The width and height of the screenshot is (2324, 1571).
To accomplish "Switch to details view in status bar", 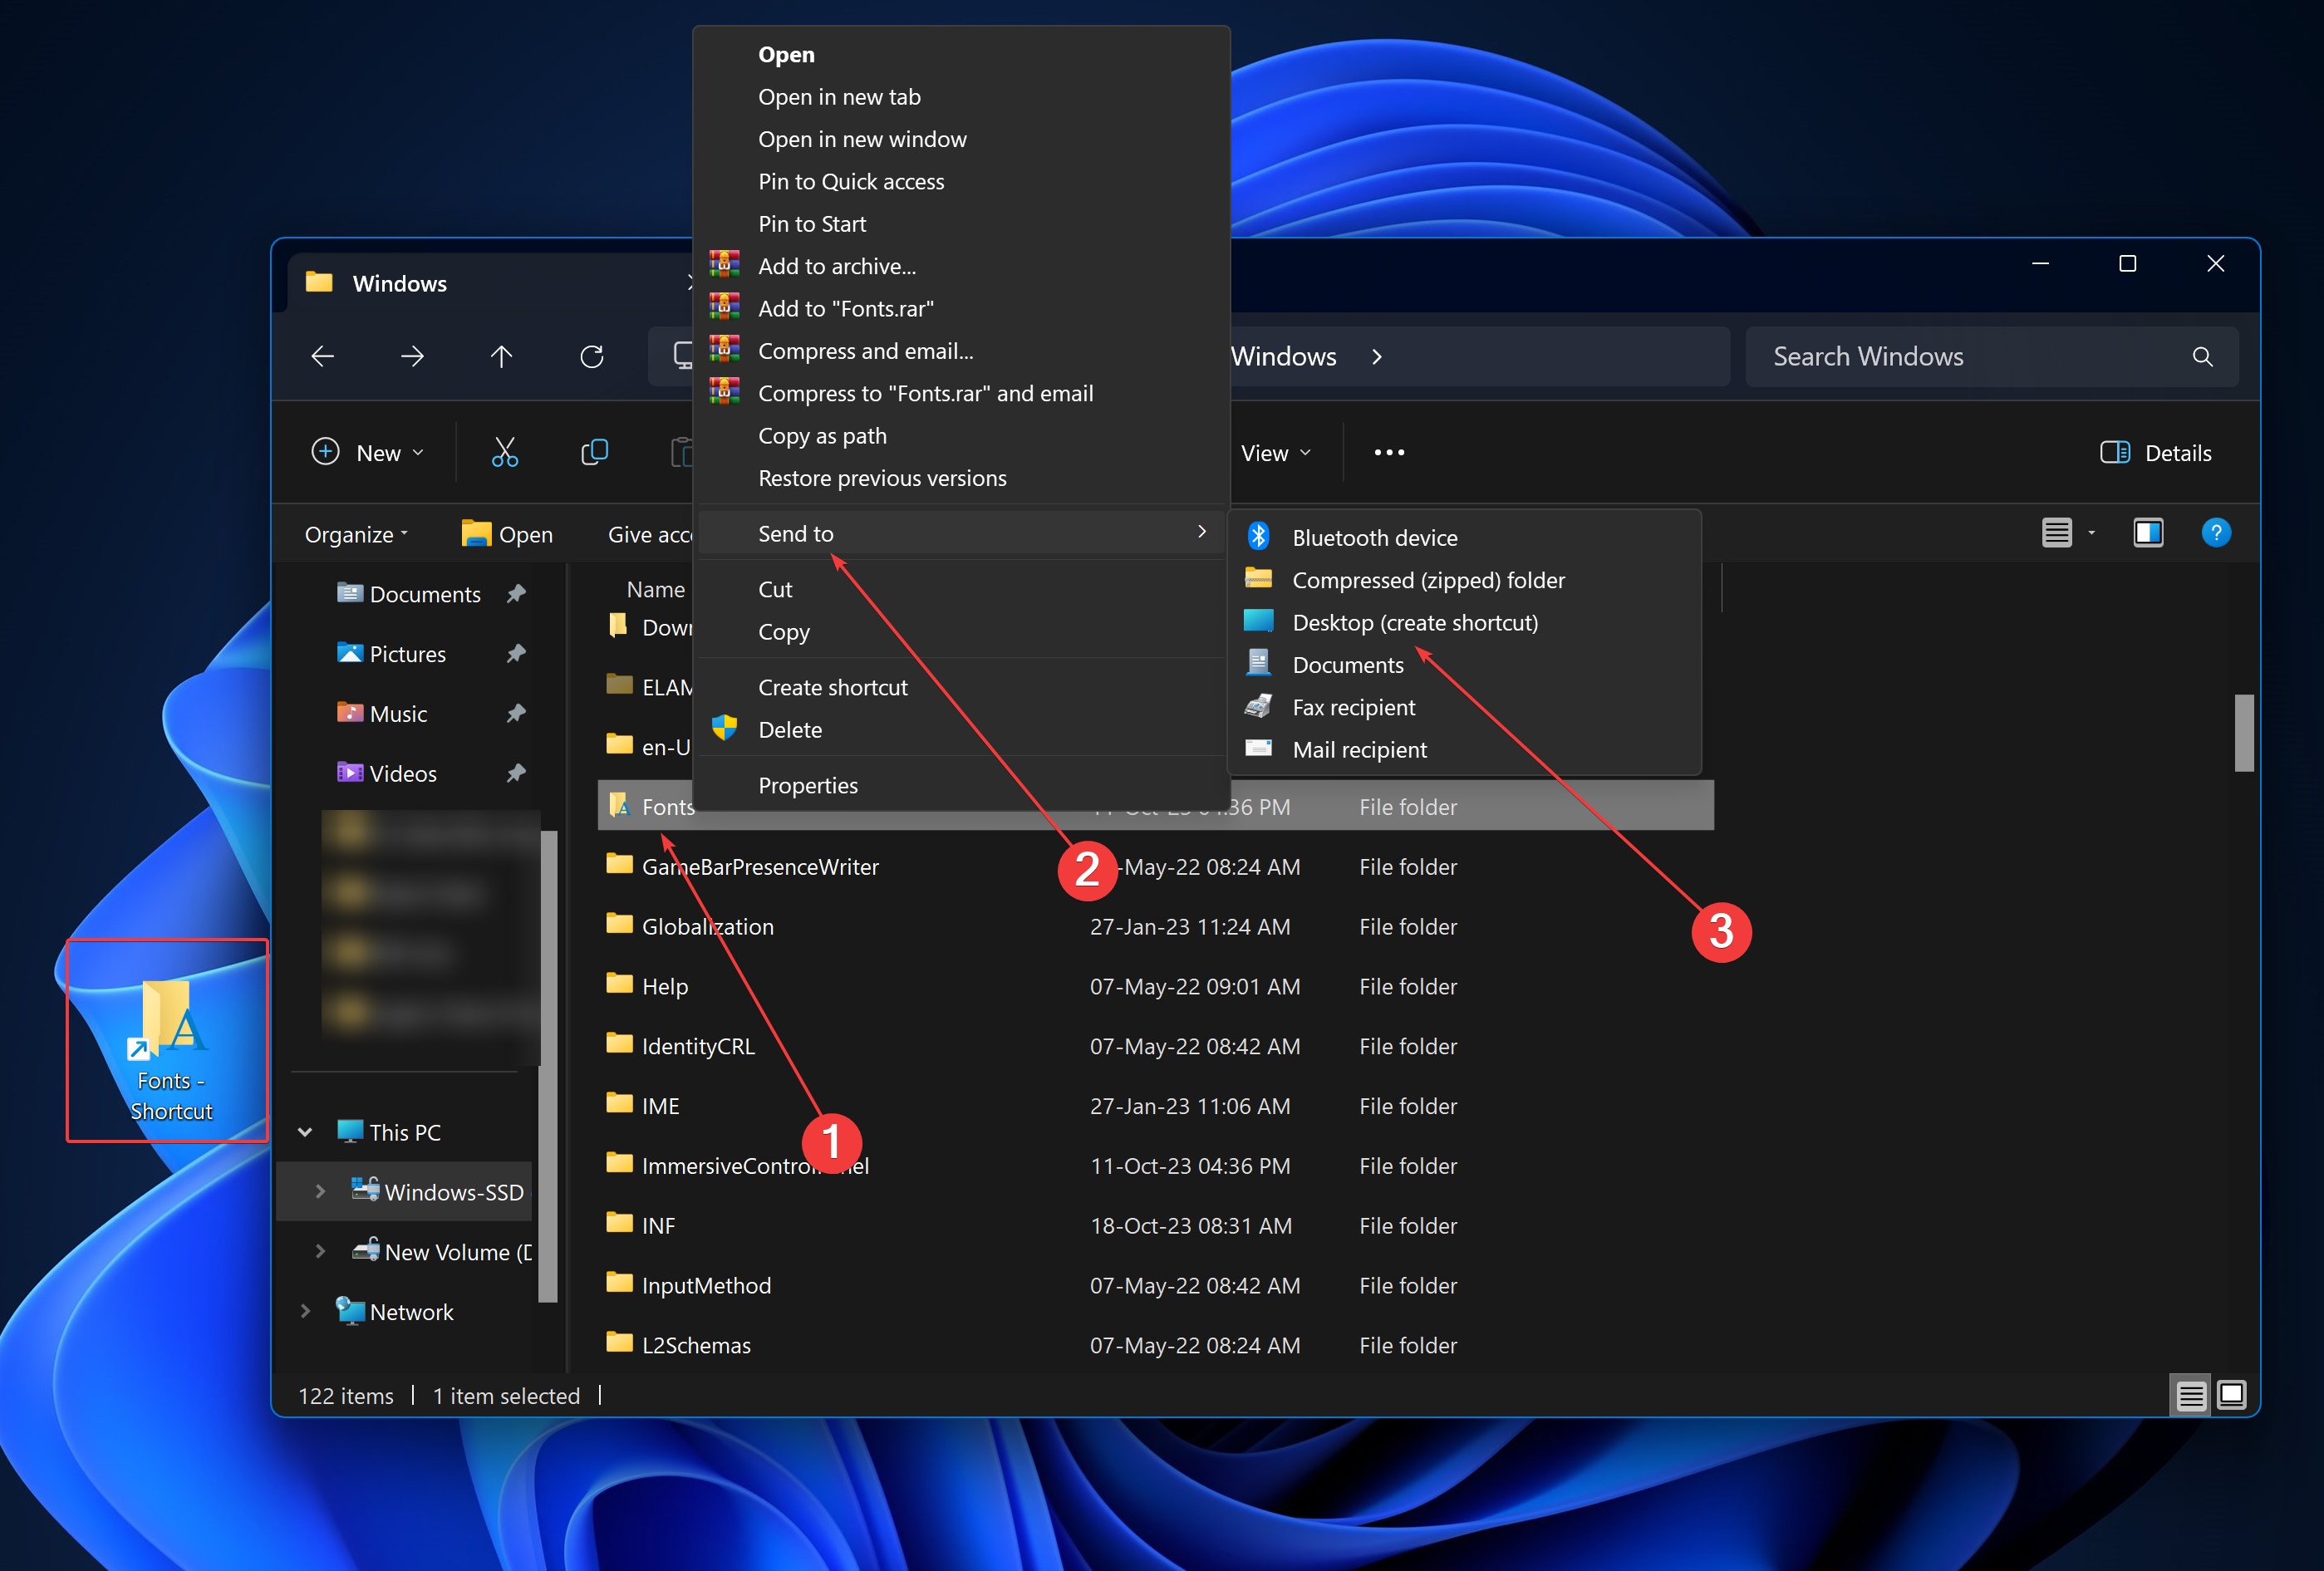I will (x=2190, y=1395).
